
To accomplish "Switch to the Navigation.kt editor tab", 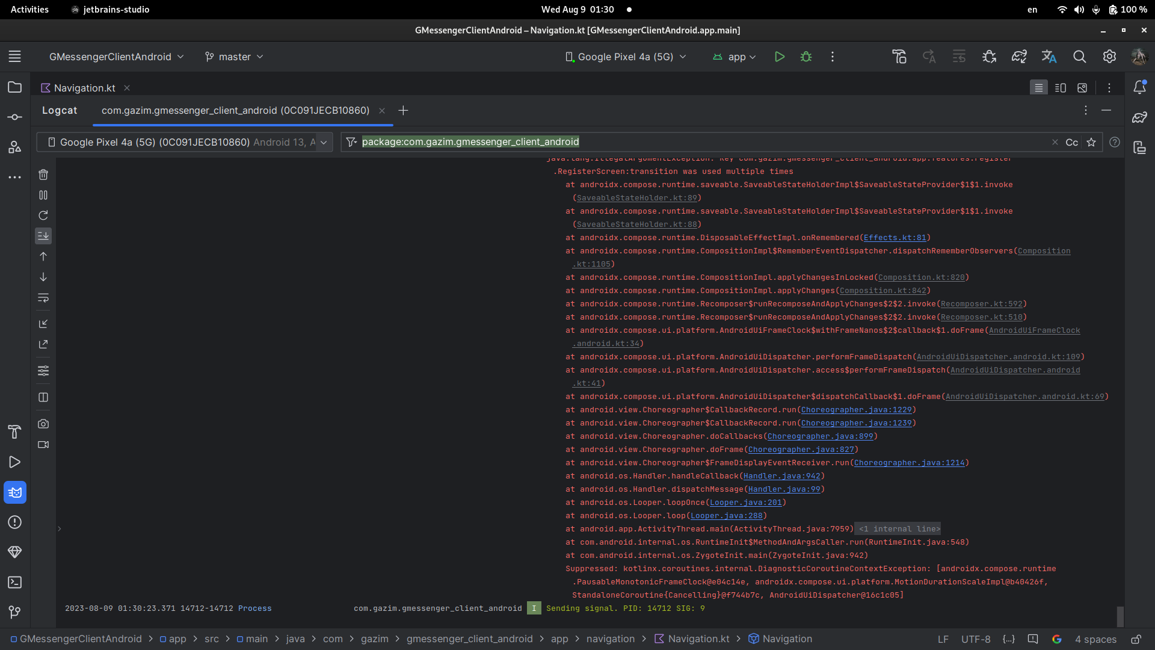I will [84, 88].
